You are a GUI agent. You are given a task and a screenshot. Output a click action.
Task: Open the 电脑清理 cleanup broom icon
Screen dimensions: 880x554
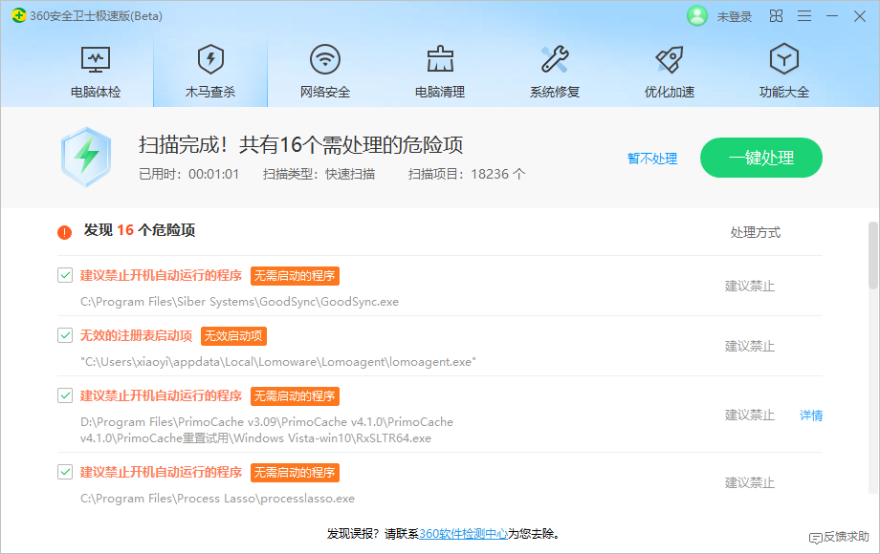440,61
